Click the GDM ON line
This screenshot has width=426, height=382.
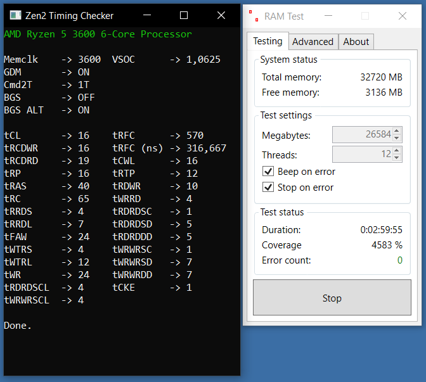coord(46,72)
